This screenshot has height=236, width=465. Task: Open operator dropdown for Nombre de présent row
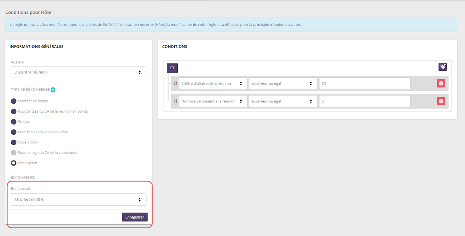[283, 101]
